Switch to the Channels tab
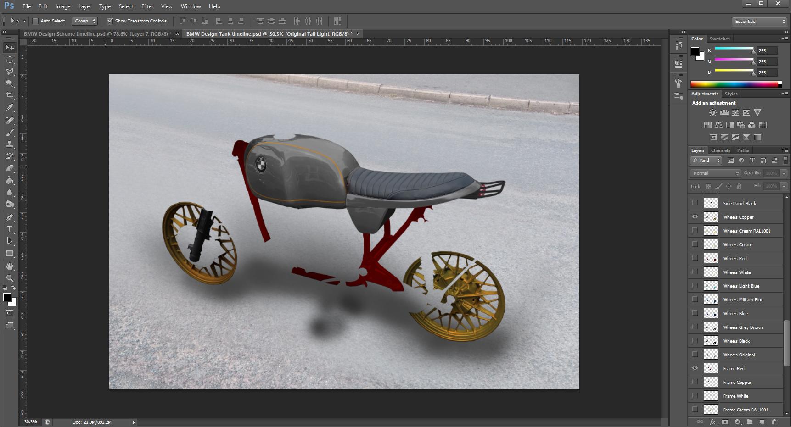 click(720, 150)
